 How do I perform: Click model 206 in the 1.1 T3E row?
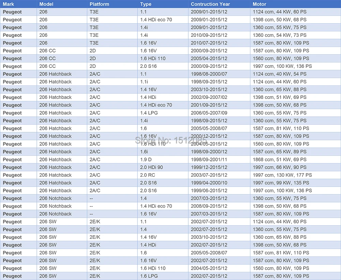(x=43, y=12)
